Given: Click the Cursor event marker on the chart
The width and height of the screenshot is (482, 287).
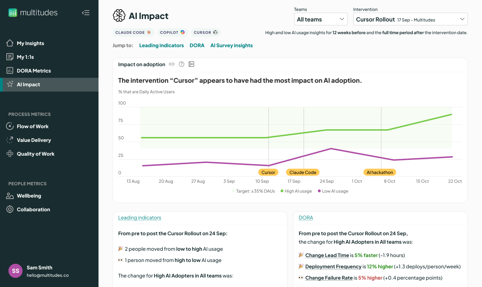Looking at the screenshot, I should pyautogui.click(x=268, y=172).
